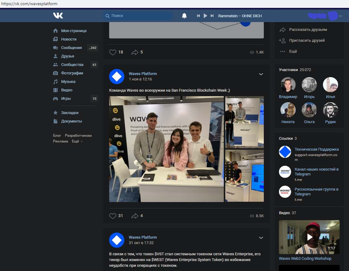Share the post with 5 reposts
Image resolution: width=349 pixels, height=271 pixels.
(135, 52)
